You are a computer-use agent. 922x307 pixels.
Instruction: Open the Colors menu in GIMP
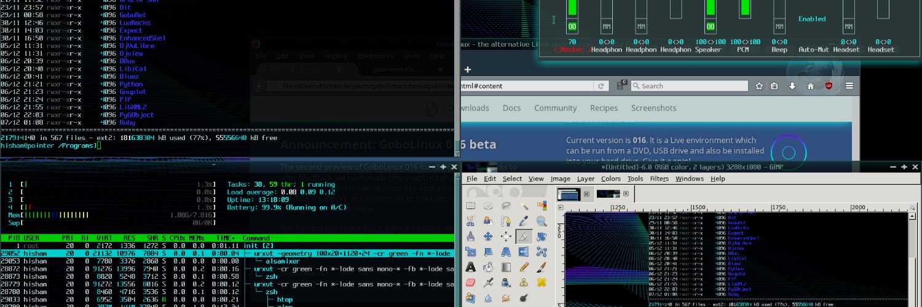pyautogui.click(x=611, y=179)
